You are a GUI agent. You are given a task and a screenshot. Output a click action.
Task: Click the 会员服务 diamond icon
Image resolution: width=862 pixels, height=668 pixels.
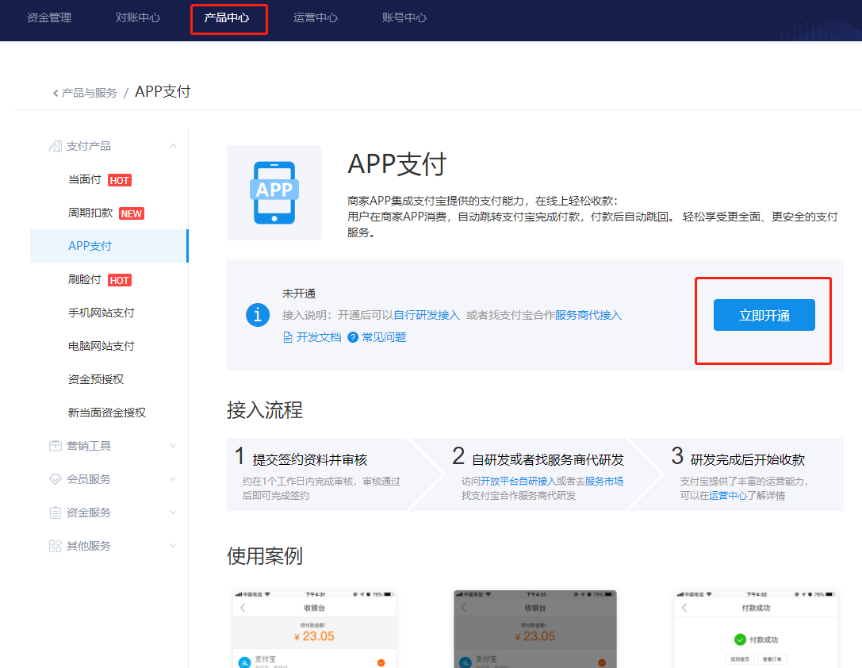pos(56,479)
